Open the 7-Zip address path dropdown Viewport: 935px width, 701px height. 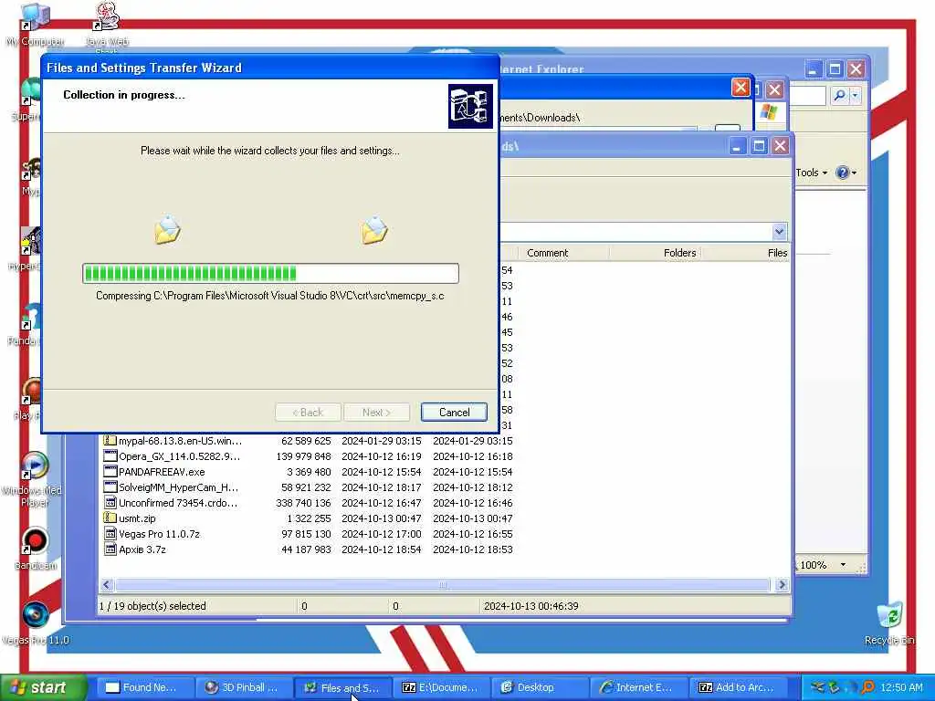(x=779, y=231)
